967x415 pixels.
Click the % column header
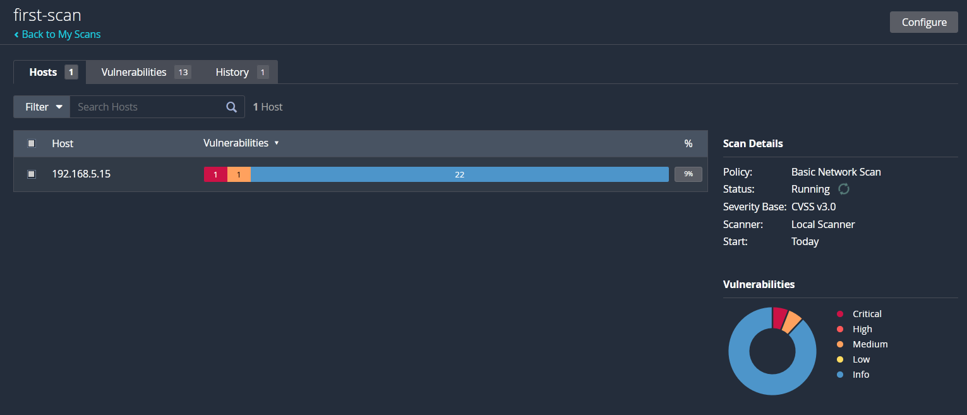pos(688,143)
